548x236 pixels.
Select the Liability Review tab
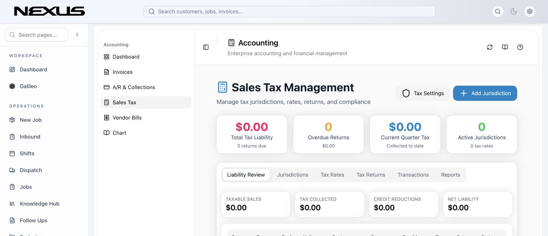(246, 175)
